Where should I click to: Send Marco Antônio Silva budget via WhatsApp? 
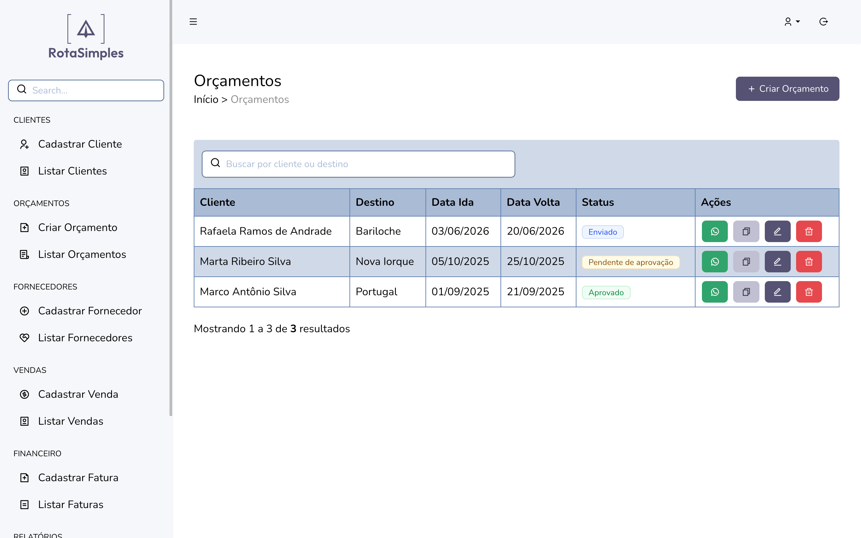[715, 292]
